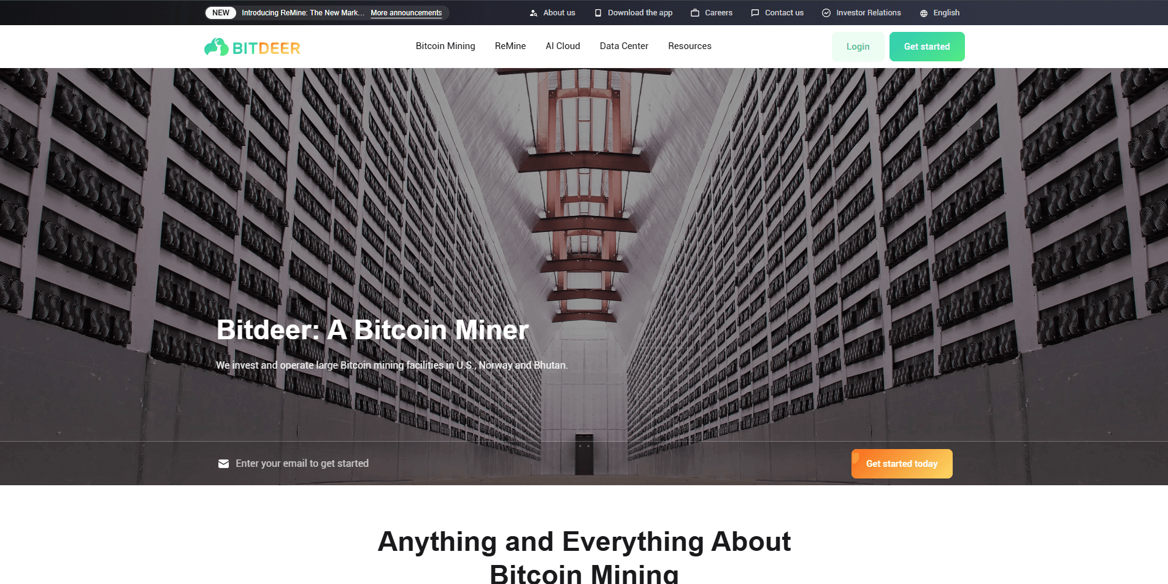This screenshot has width=1168, height=584.
Task: Open the Data Center menu item
Action: pos(624,46)
